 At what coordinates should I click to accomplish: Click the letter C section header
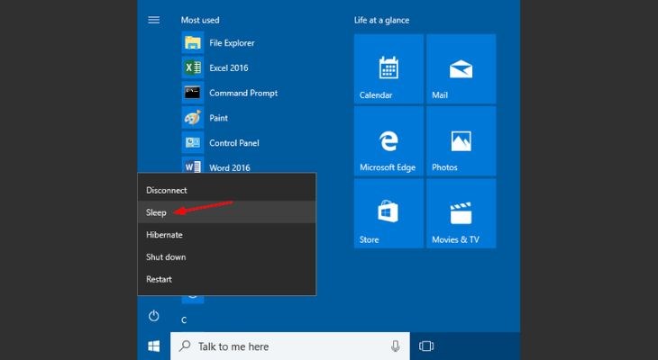coord(184,320)
